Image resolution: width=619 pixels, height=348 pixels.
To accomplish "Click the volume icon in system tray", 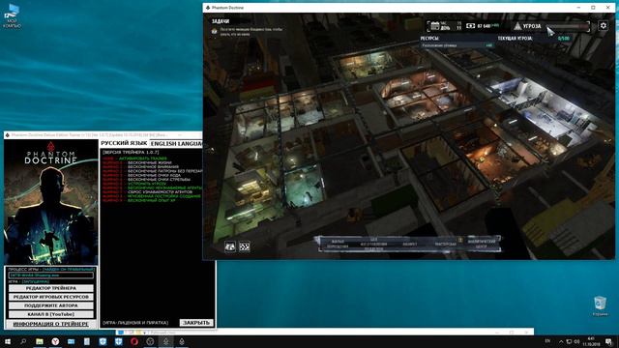I will coord(576,341).
